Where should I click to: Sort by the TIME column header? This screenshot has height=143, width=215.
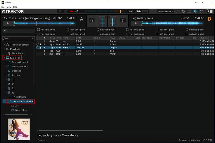click(69, 38)
